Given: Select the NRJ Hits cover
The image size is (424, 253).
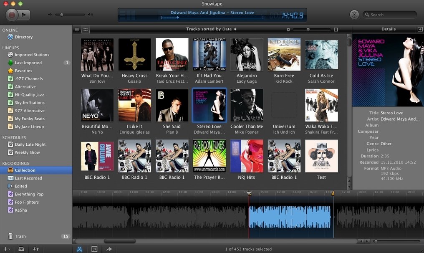Looking at the screenshot, I should tap(247, 156).
